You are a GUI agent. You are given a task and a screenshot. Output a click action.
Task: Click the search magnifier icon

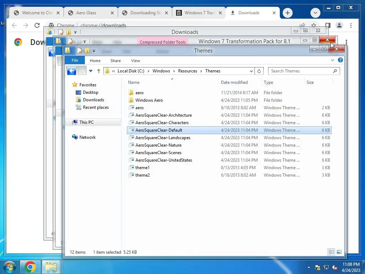[335, 71]
